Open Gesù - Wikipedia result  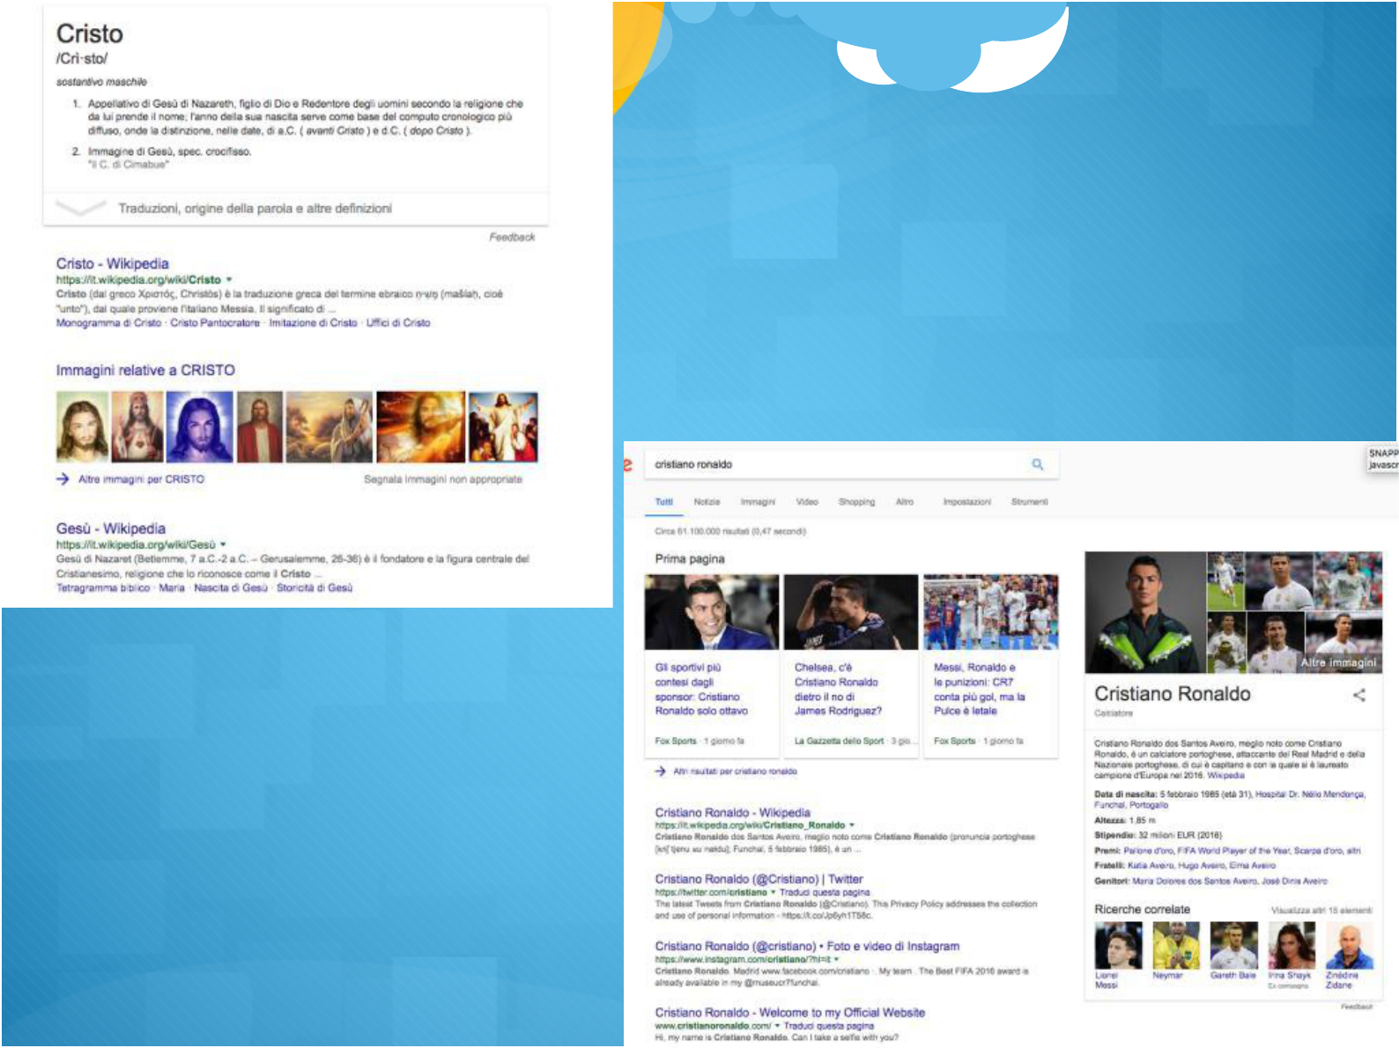tap(111, 528)
